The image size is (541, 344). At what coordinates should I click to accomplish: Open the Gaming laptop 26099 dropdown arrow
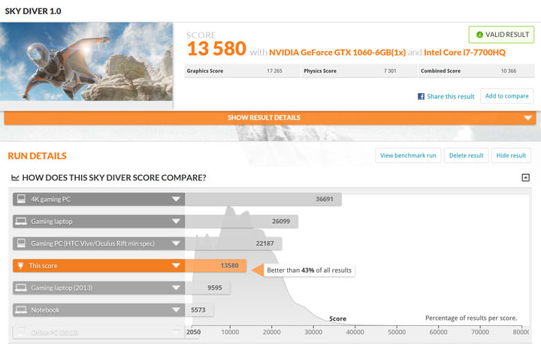click(x=176, y=222)
